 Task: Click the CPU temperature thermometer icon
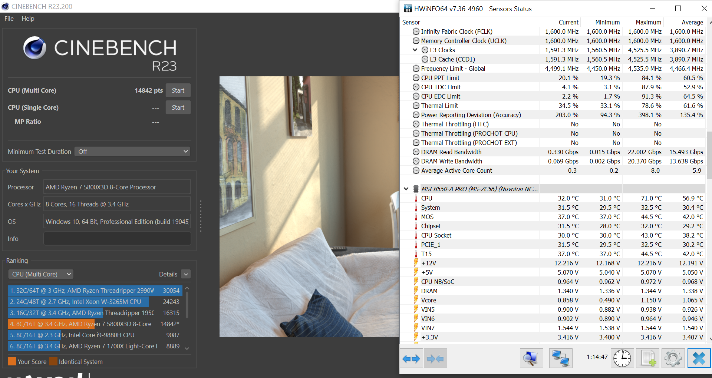(x=416, y=198)
